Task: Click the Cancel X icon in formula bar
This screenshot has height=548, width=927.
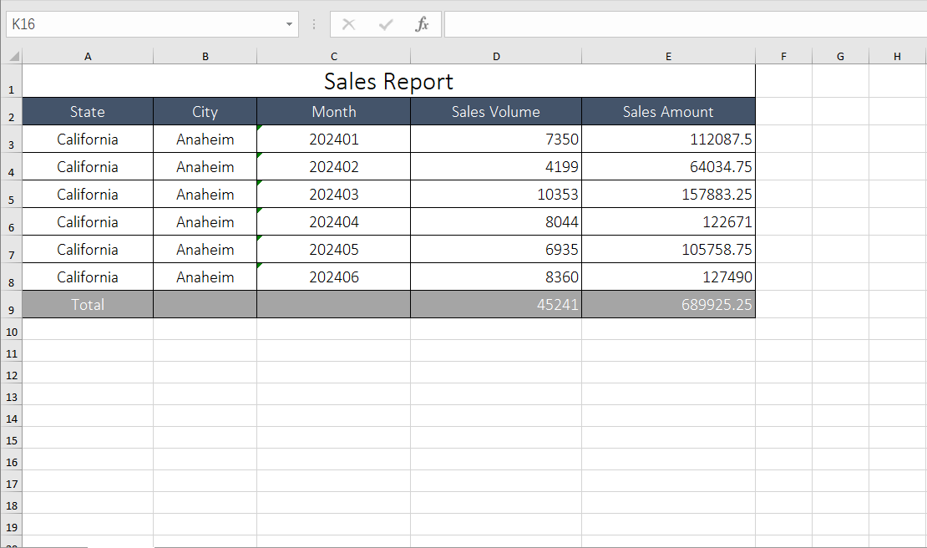Action: pos(349,24)
